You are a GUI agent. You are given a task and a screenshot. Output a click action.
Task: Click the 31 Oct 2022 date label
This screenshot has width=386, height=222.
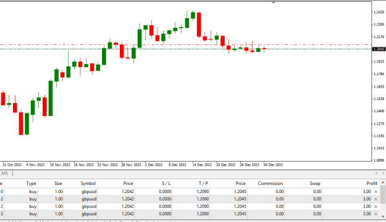12,165
